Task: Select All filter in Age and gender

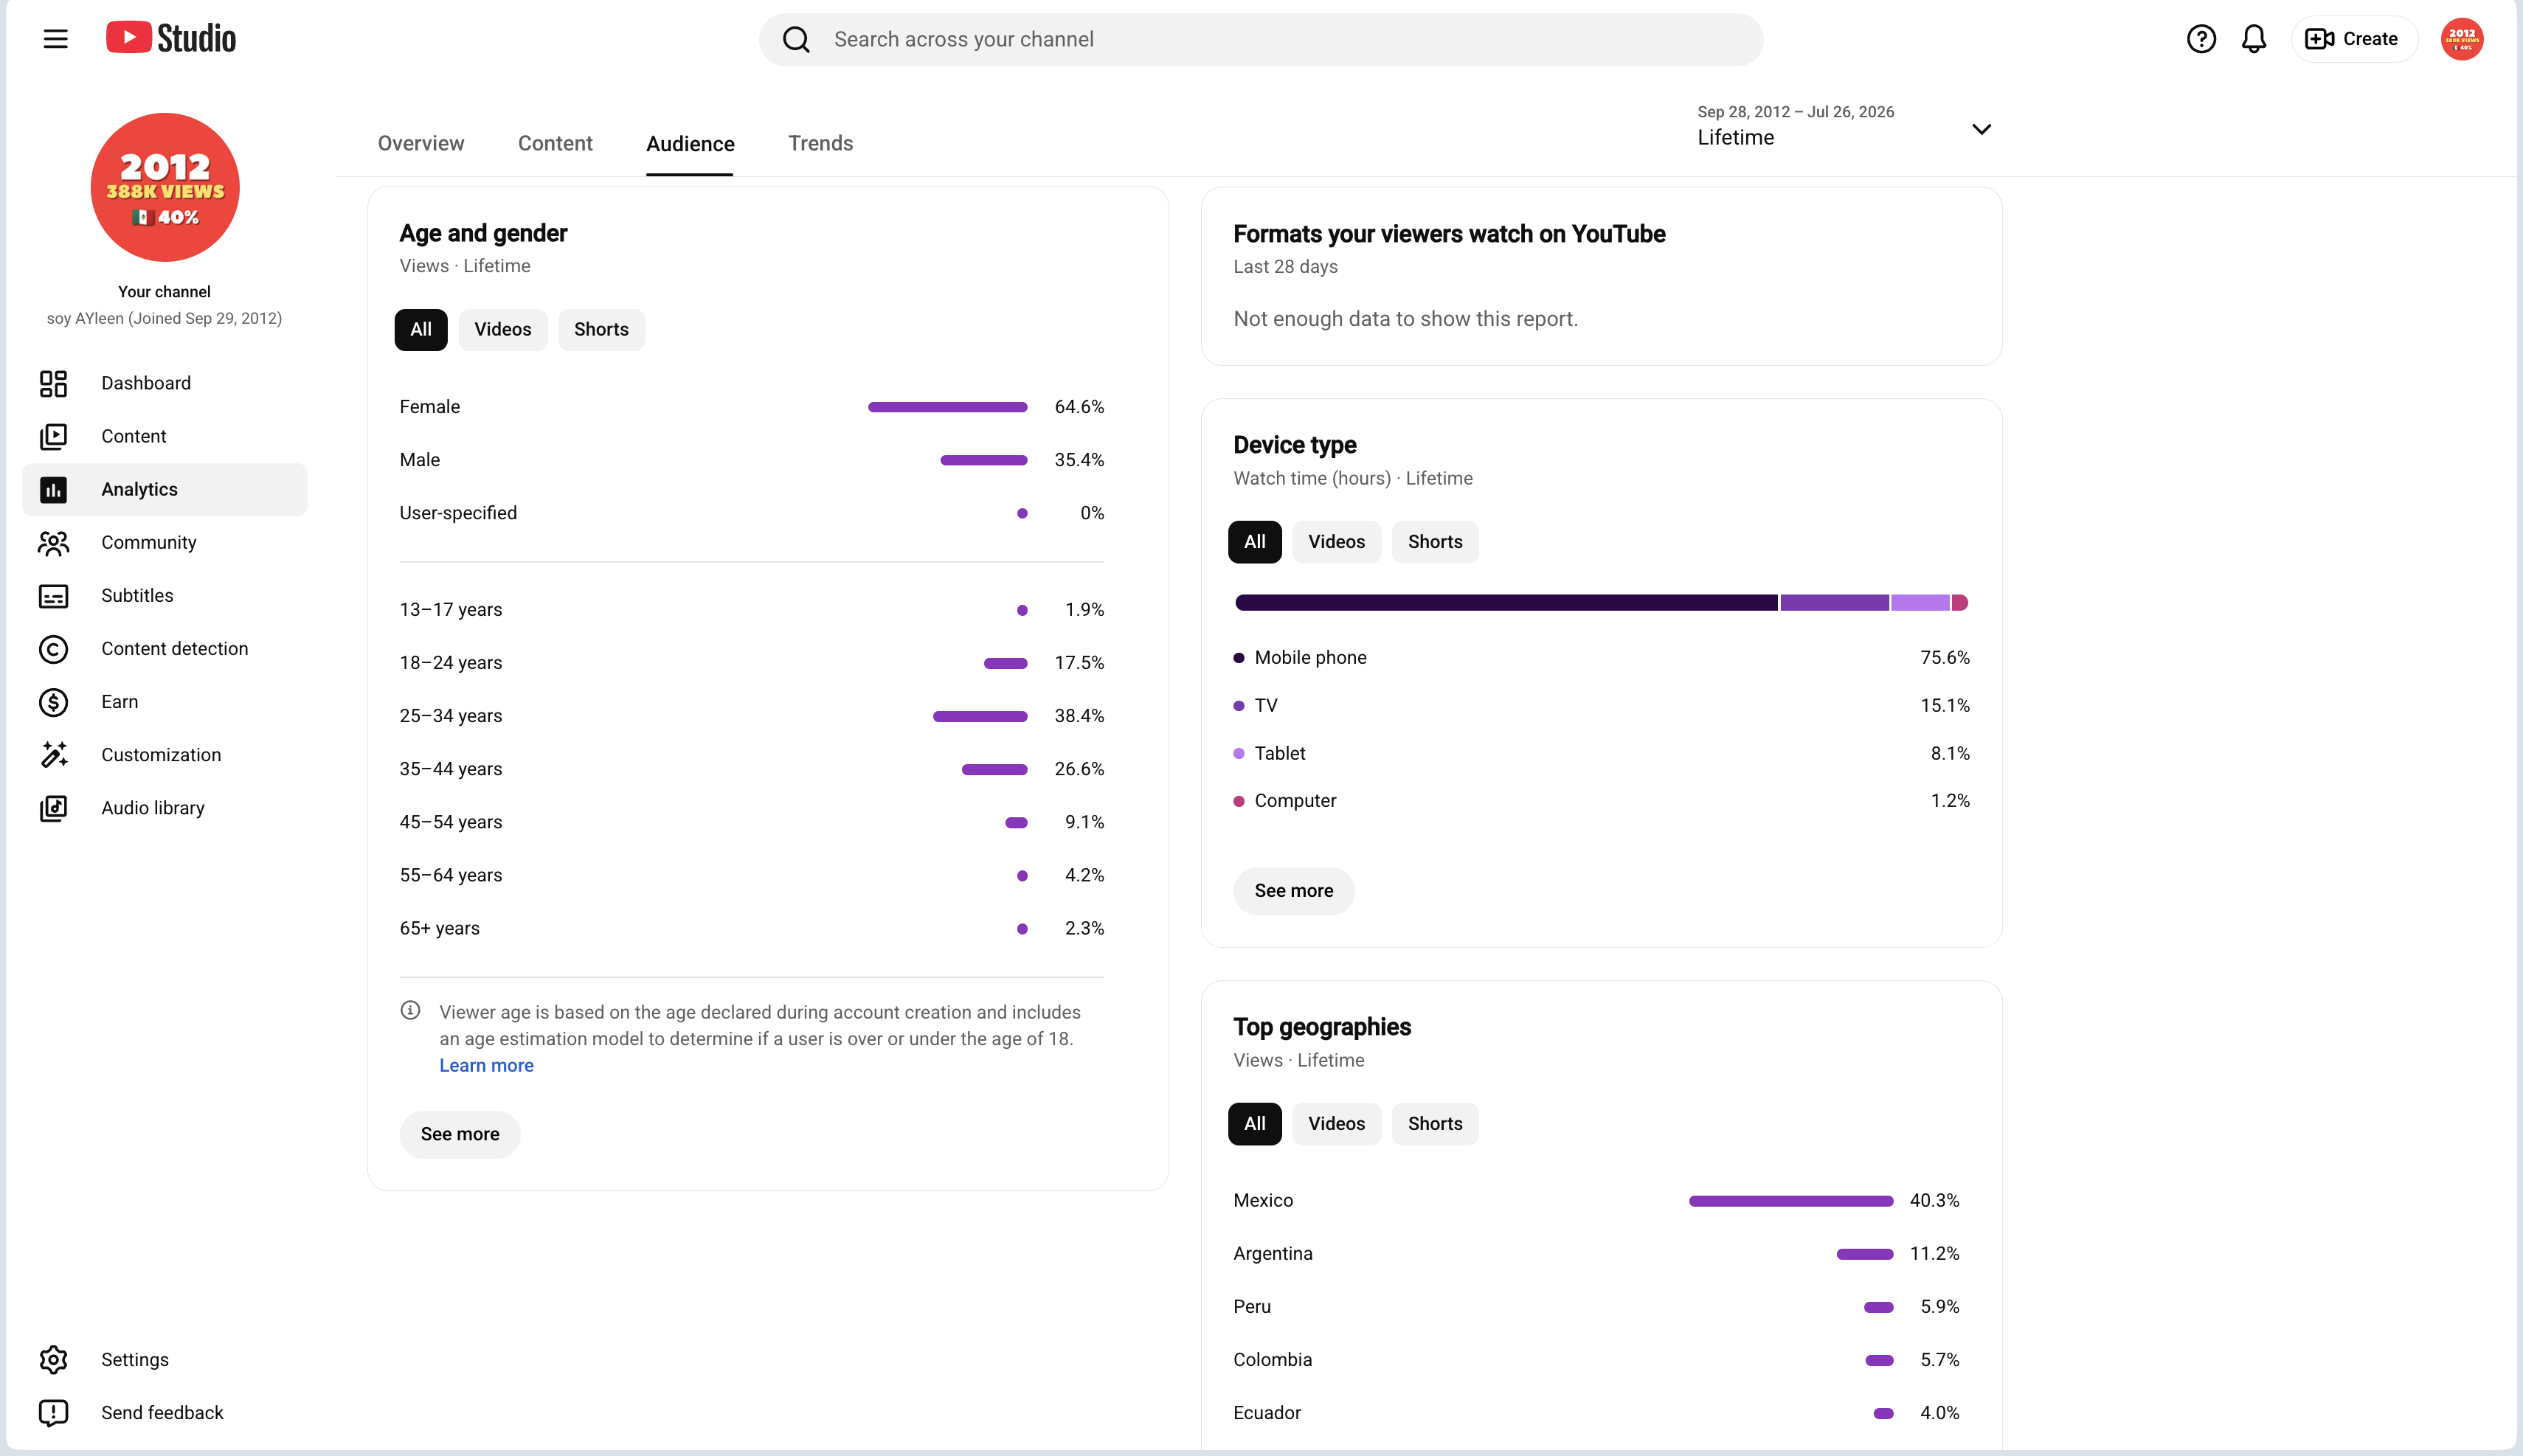Action: (x=421, y=330)
